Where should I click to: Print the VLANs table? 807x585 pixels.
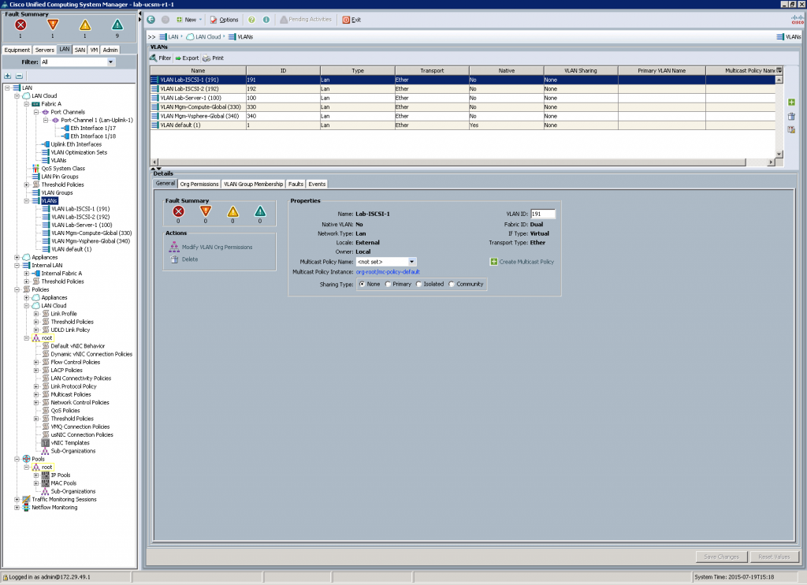click(x=213, y=58)
